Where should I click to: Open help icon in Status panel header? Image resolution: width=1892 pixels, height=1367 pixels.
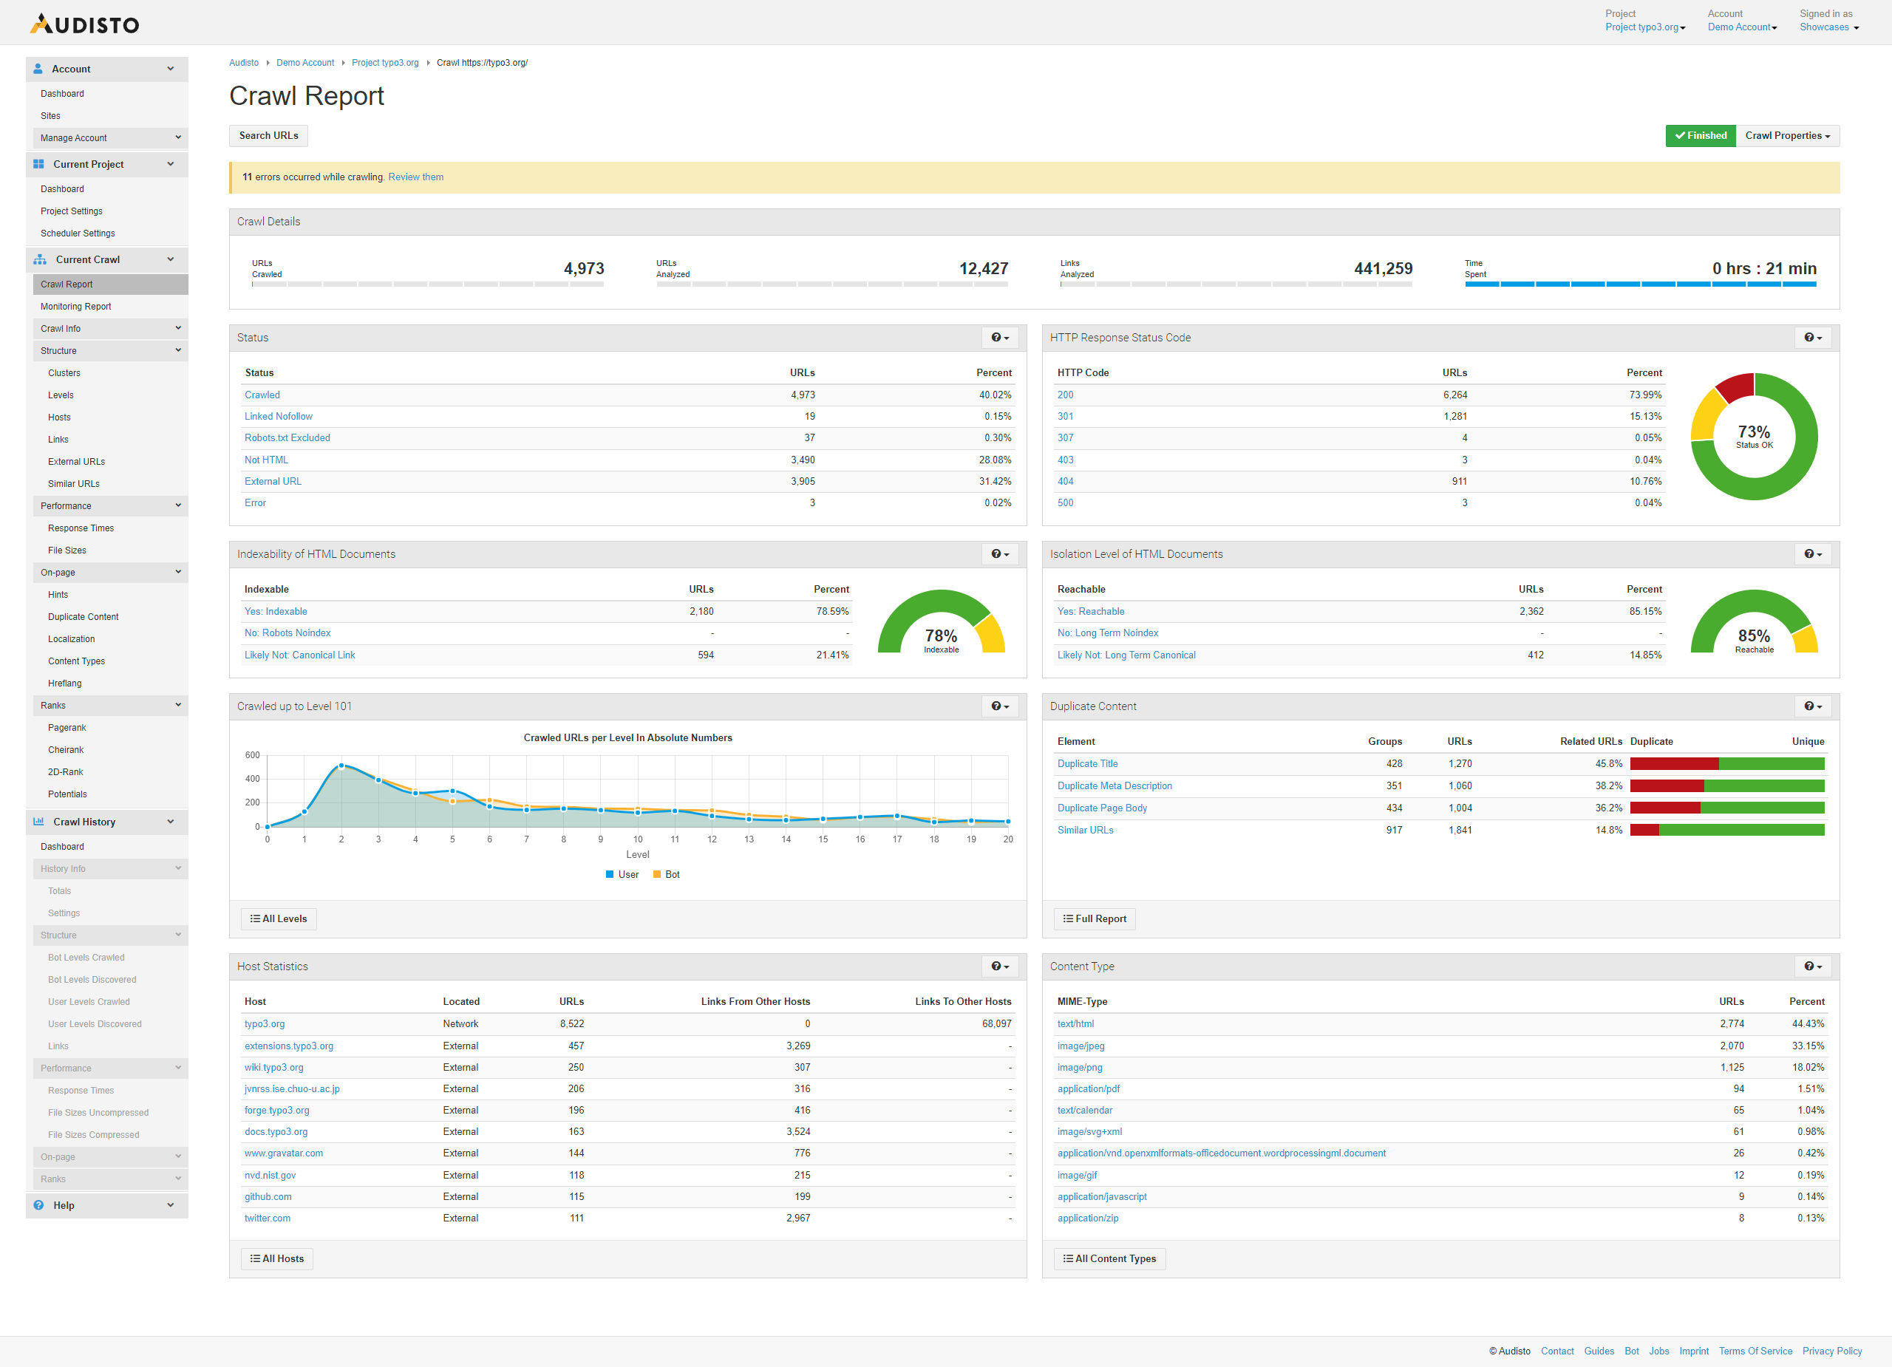pyautogui.click(x=999, y=338)
